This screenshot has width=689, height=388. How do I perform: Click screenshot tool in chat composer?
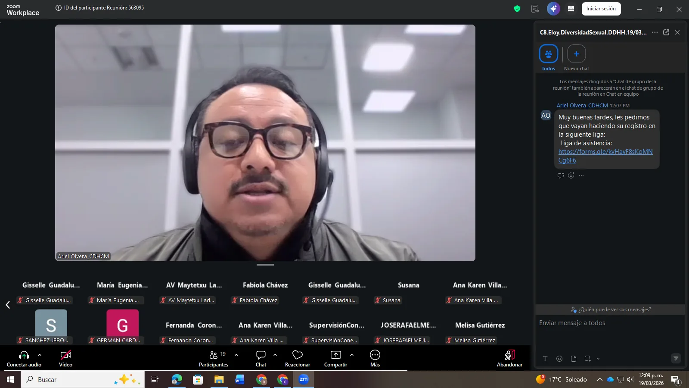point(588,359)
